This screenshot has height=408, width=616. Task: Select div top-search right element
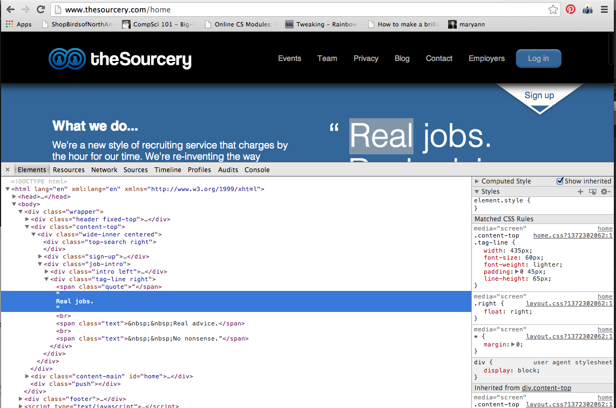click(x=100, y=242)
